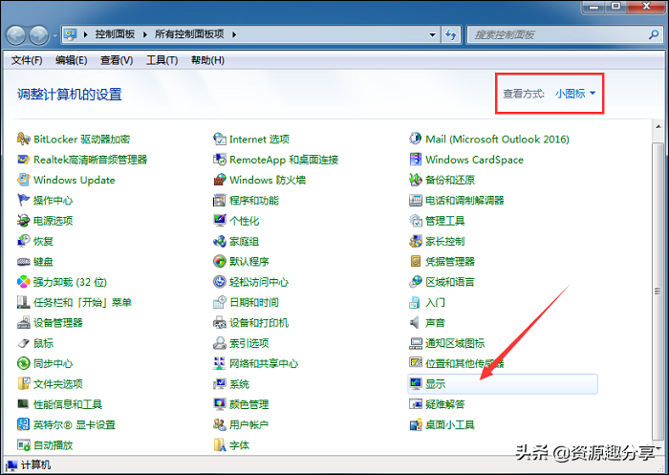Click the 英特尔 显卡设置 icon

coord(24,424)
